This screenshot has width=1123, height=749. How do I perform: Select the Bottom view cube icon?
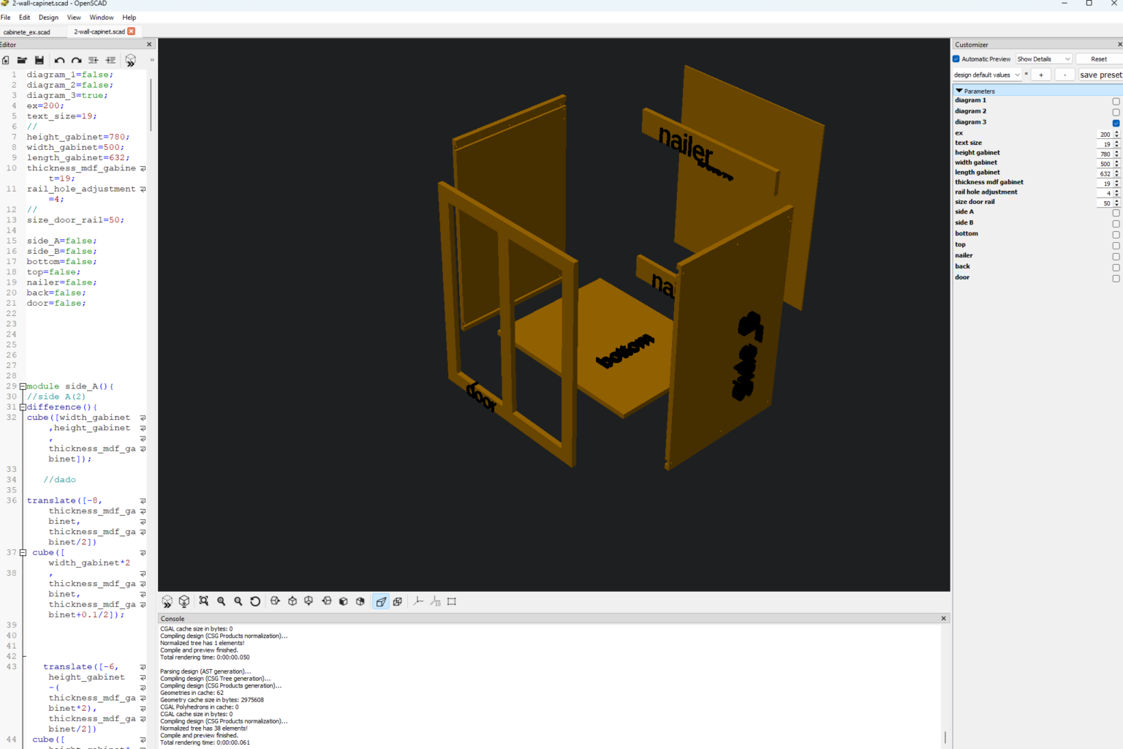click(309, 601)
